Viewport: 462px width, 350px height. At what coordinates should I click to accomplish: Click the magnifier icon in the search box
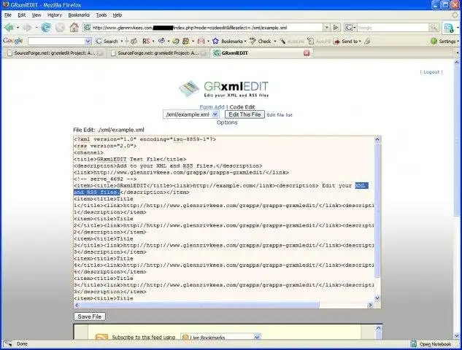pos(434,28)
